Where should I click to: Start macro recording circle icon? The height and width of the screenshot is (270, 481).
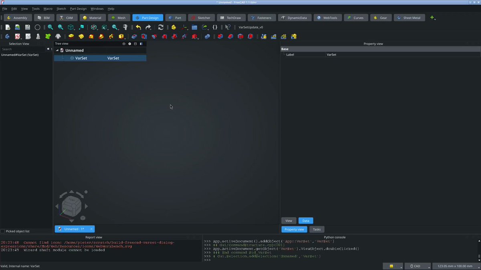[x=37, y=27]
